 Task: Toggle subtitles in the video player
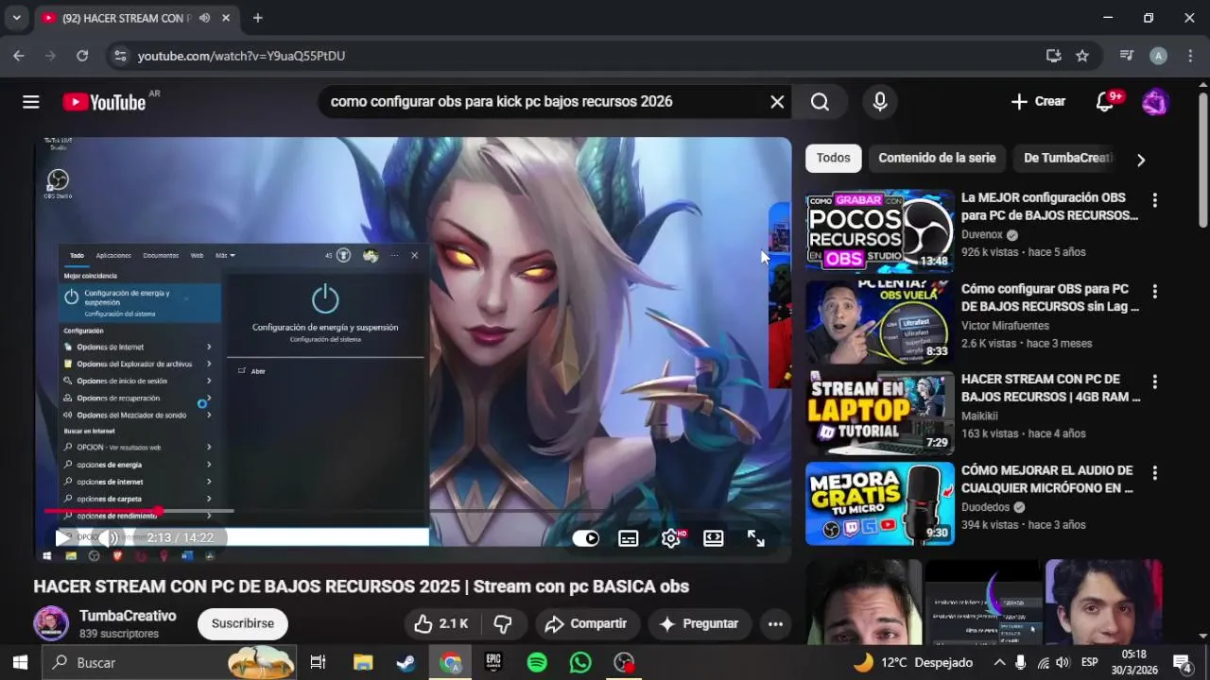[x=628, y=538]
